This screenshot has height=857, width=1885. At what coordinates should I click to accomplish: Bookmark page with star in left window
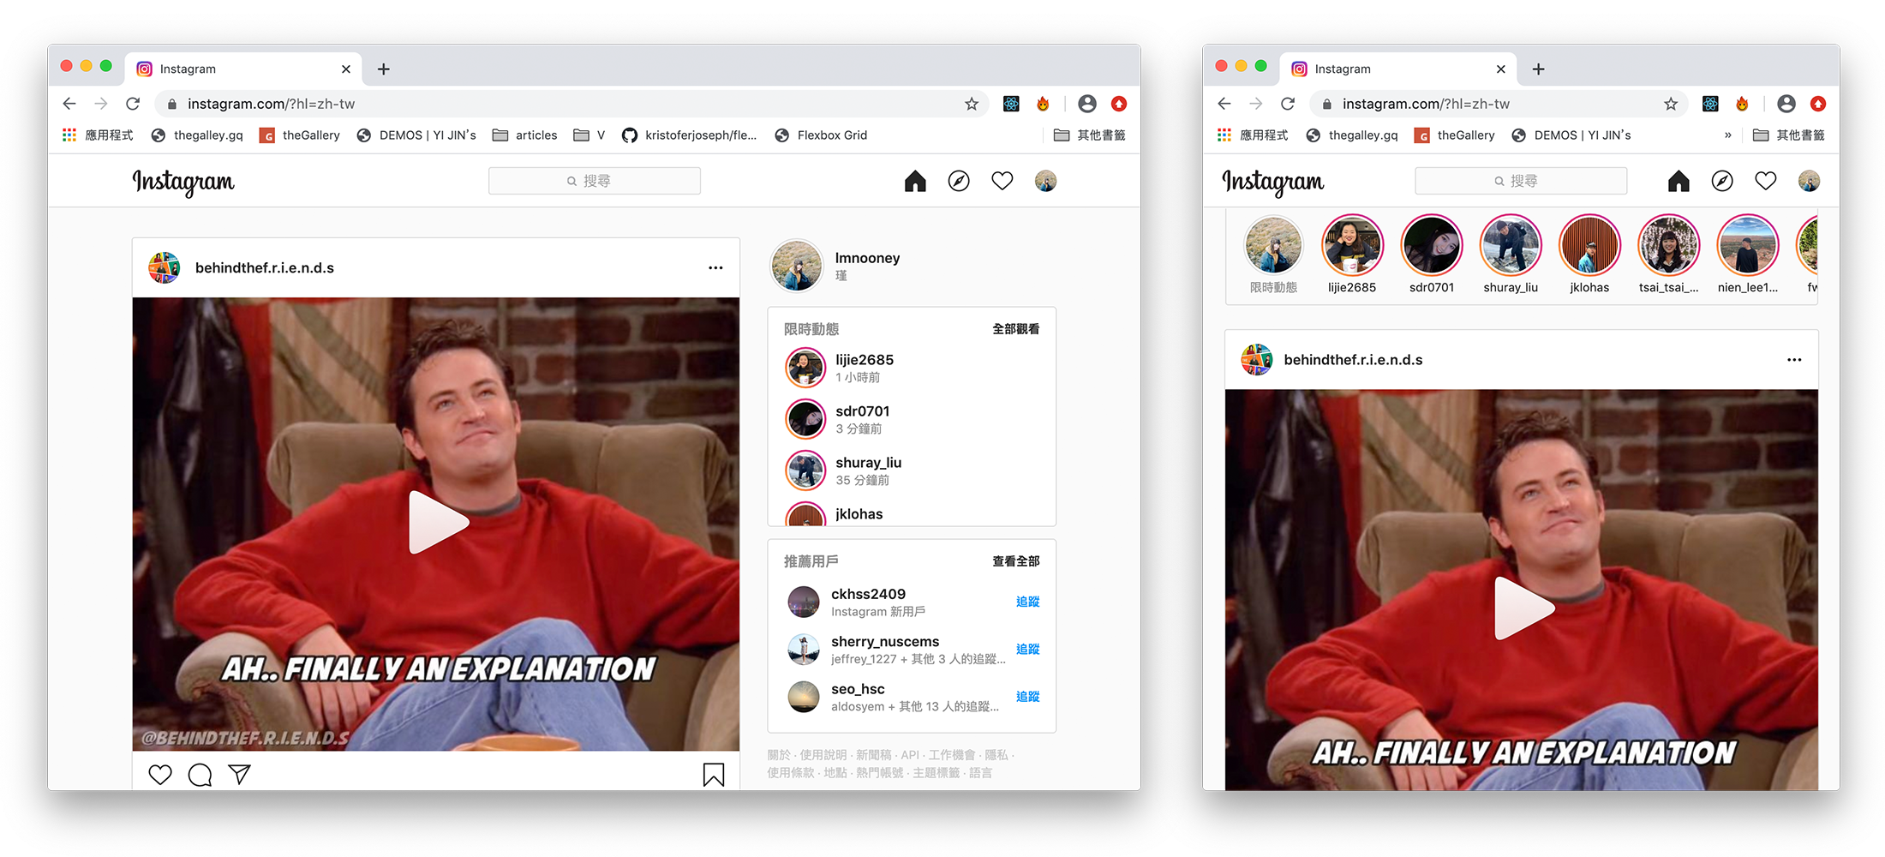pyautogui.click(x=972, y=104)
